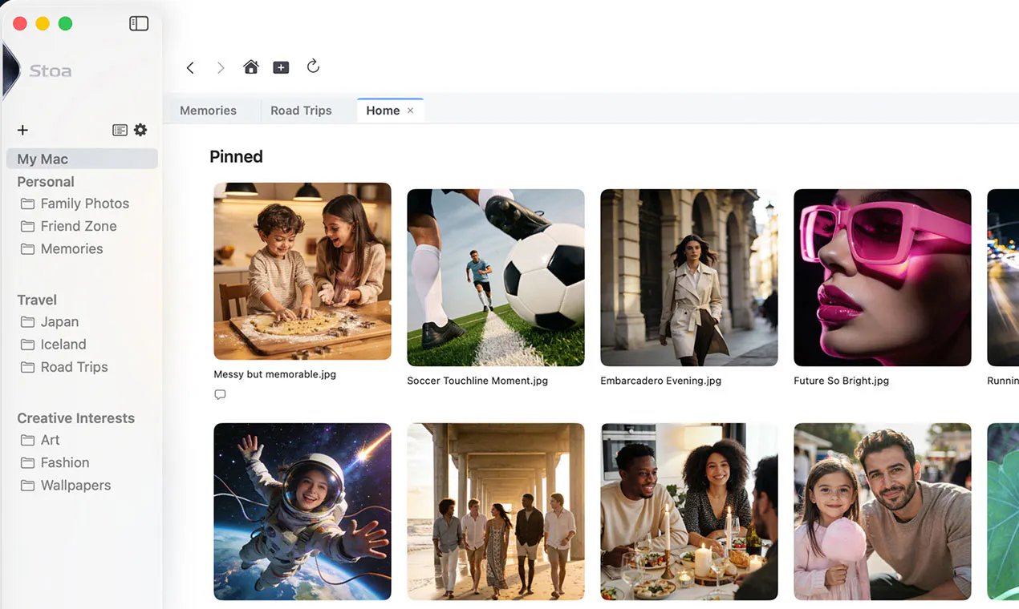Open the friends walking under pier thumbnail
This screenshot has height=609, width=1019.
click(x=496, y=511)
